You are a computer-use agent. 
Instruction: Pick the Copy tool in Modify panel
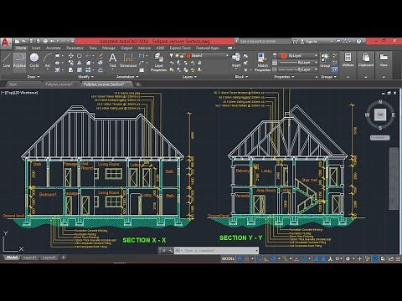[x=70, y=63]
